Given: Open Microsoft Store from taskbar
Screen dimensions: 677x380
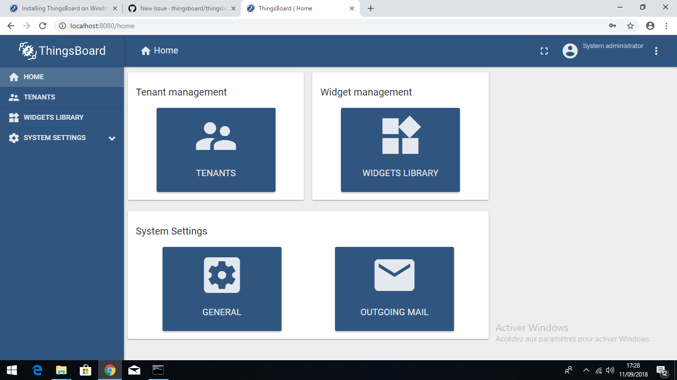Looking at the screenshot, I should coord(86,370).
